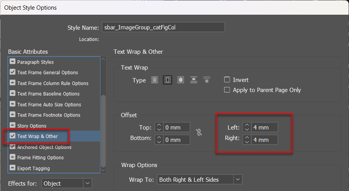Click the Style Name input field

click(x=163, y=27)
